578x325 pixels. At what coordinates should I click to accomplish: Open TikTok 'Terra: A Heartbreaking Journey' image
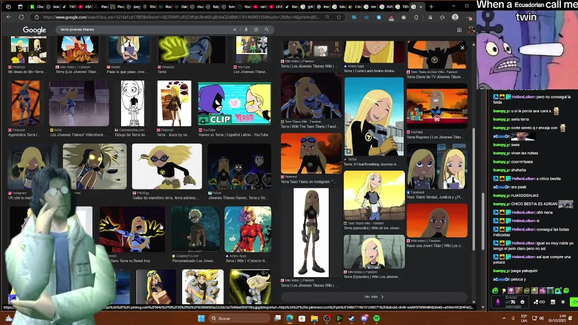(x=374, y=116)
